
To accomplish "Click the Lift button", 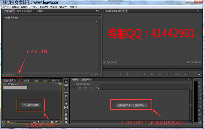I will [177, 74].
